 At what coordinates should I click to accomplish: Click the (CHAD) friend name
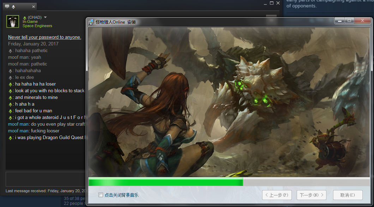[35, 17]
